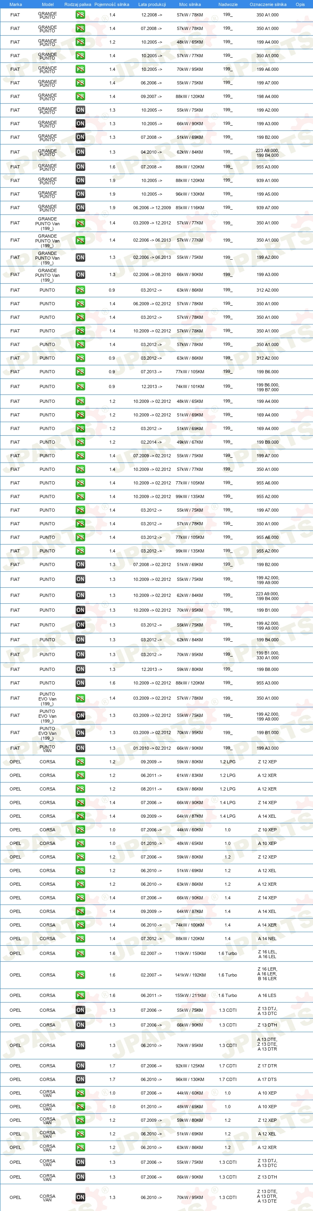Click the petrol icon in the 198 A4.000 row
The height and width of the screenshot is (1211, 313).
[80, 96]
